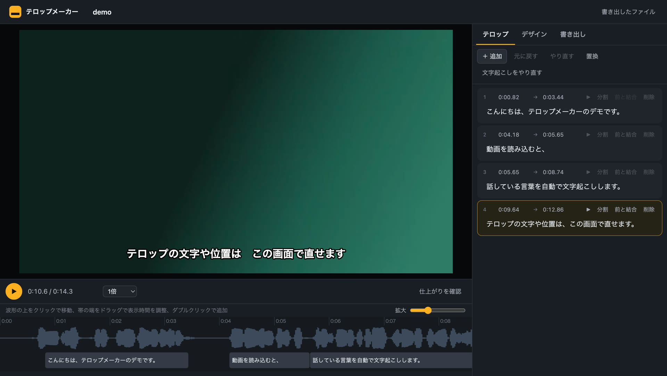Click end time 0:12.86 of caption 4
Screen dimensions: 667x376
click(x=553, y=210)
